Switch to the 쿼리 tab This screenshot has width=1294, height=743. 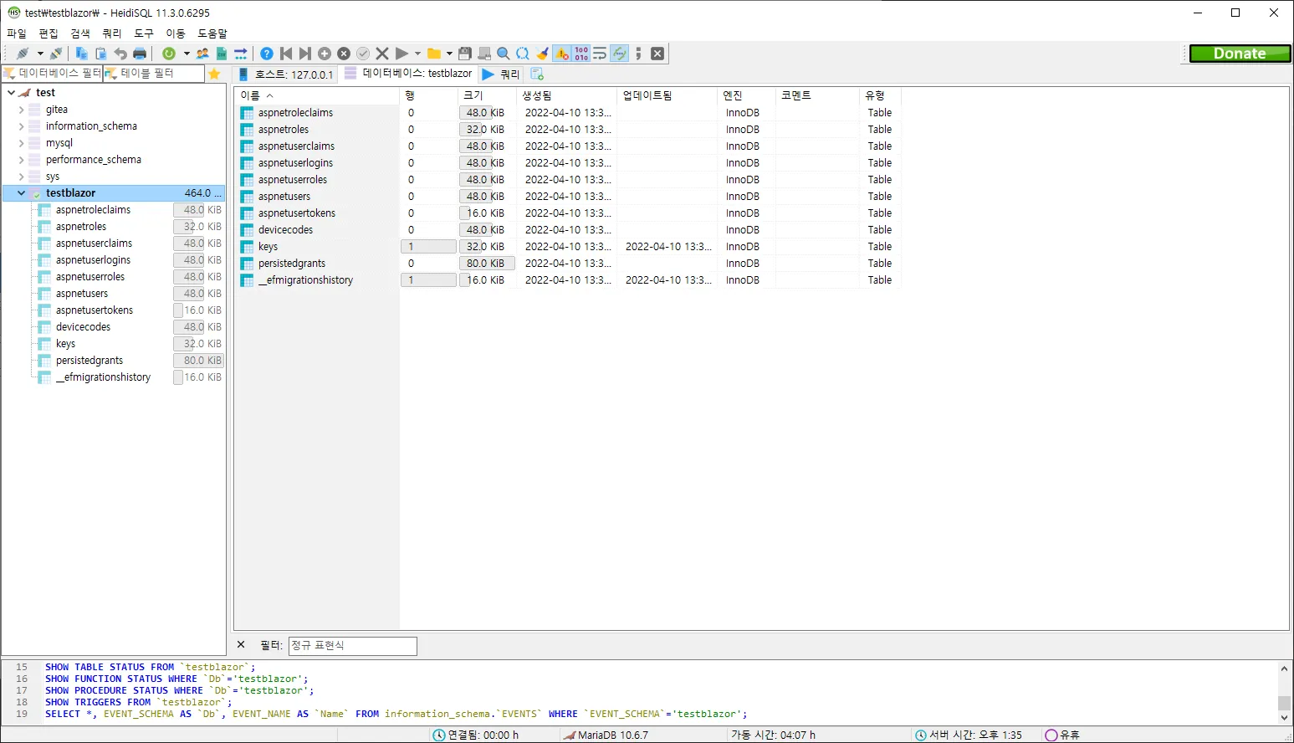point(501,74)
